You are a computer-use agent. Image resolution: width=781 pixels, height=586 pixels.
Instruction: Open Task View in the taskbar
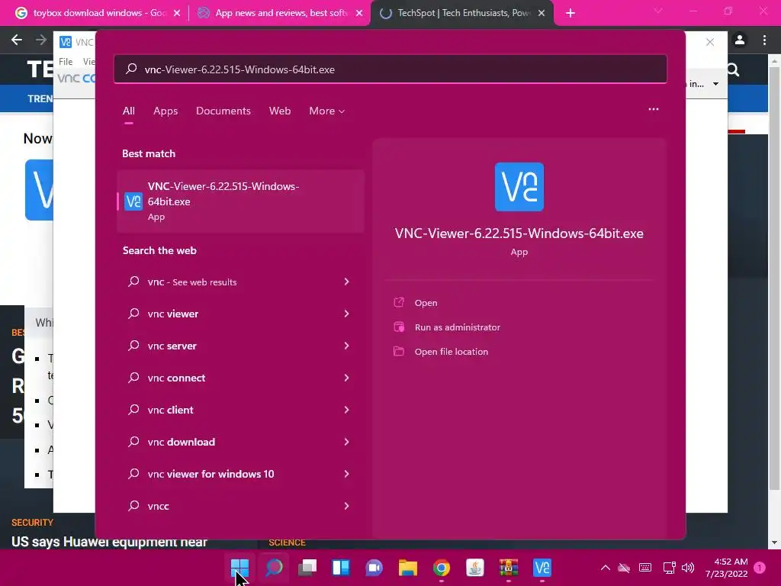307,568
